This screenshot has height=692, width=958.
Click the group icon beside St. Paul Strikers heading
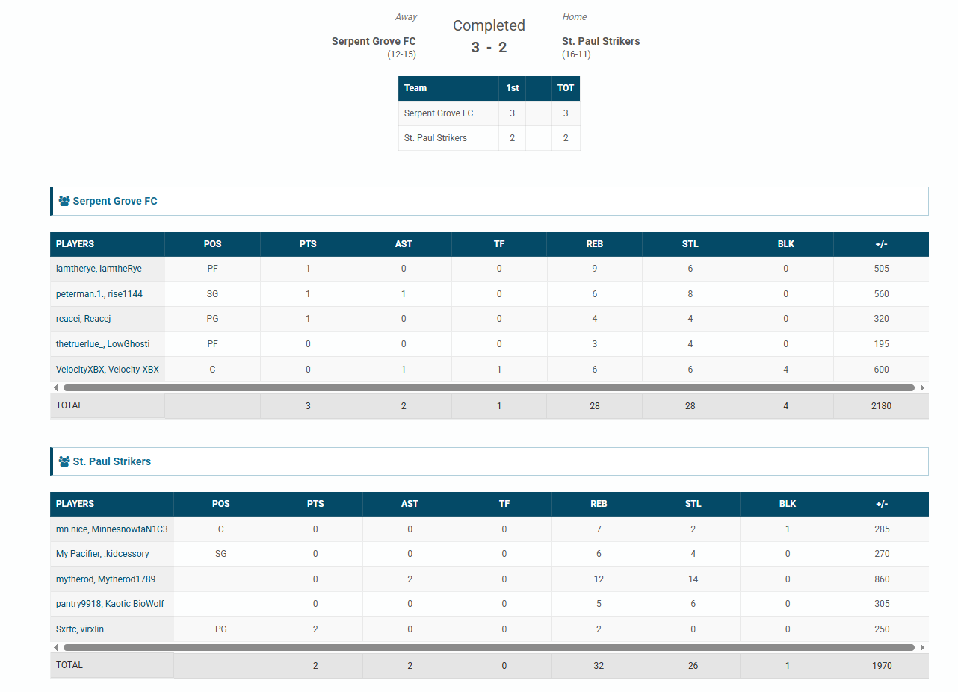(x=64, y=461)
